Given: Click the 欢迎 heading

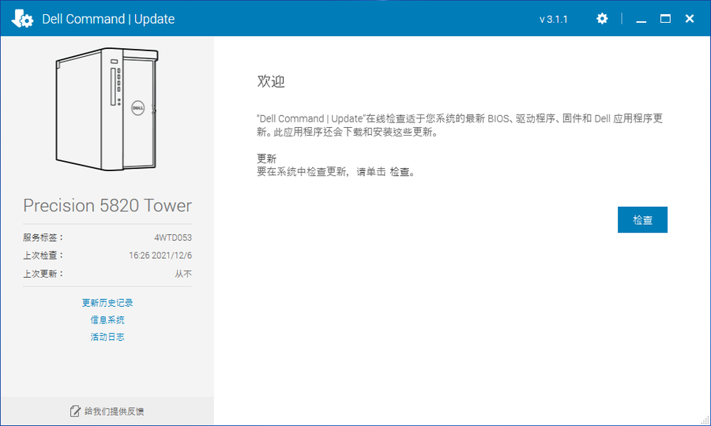Looking at the screenshot, I should tap(271, 81).
